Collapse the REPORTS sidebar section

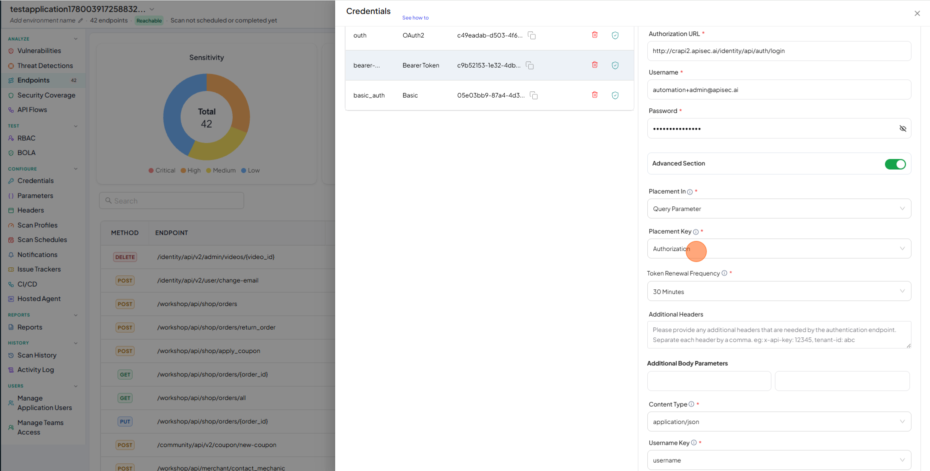pyautogui.click(x=76, y=315)
